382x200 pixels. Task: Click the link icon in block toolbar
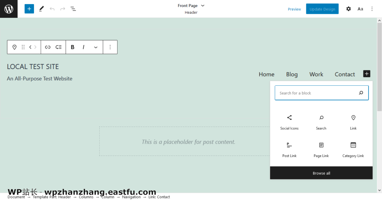point(48,47)
